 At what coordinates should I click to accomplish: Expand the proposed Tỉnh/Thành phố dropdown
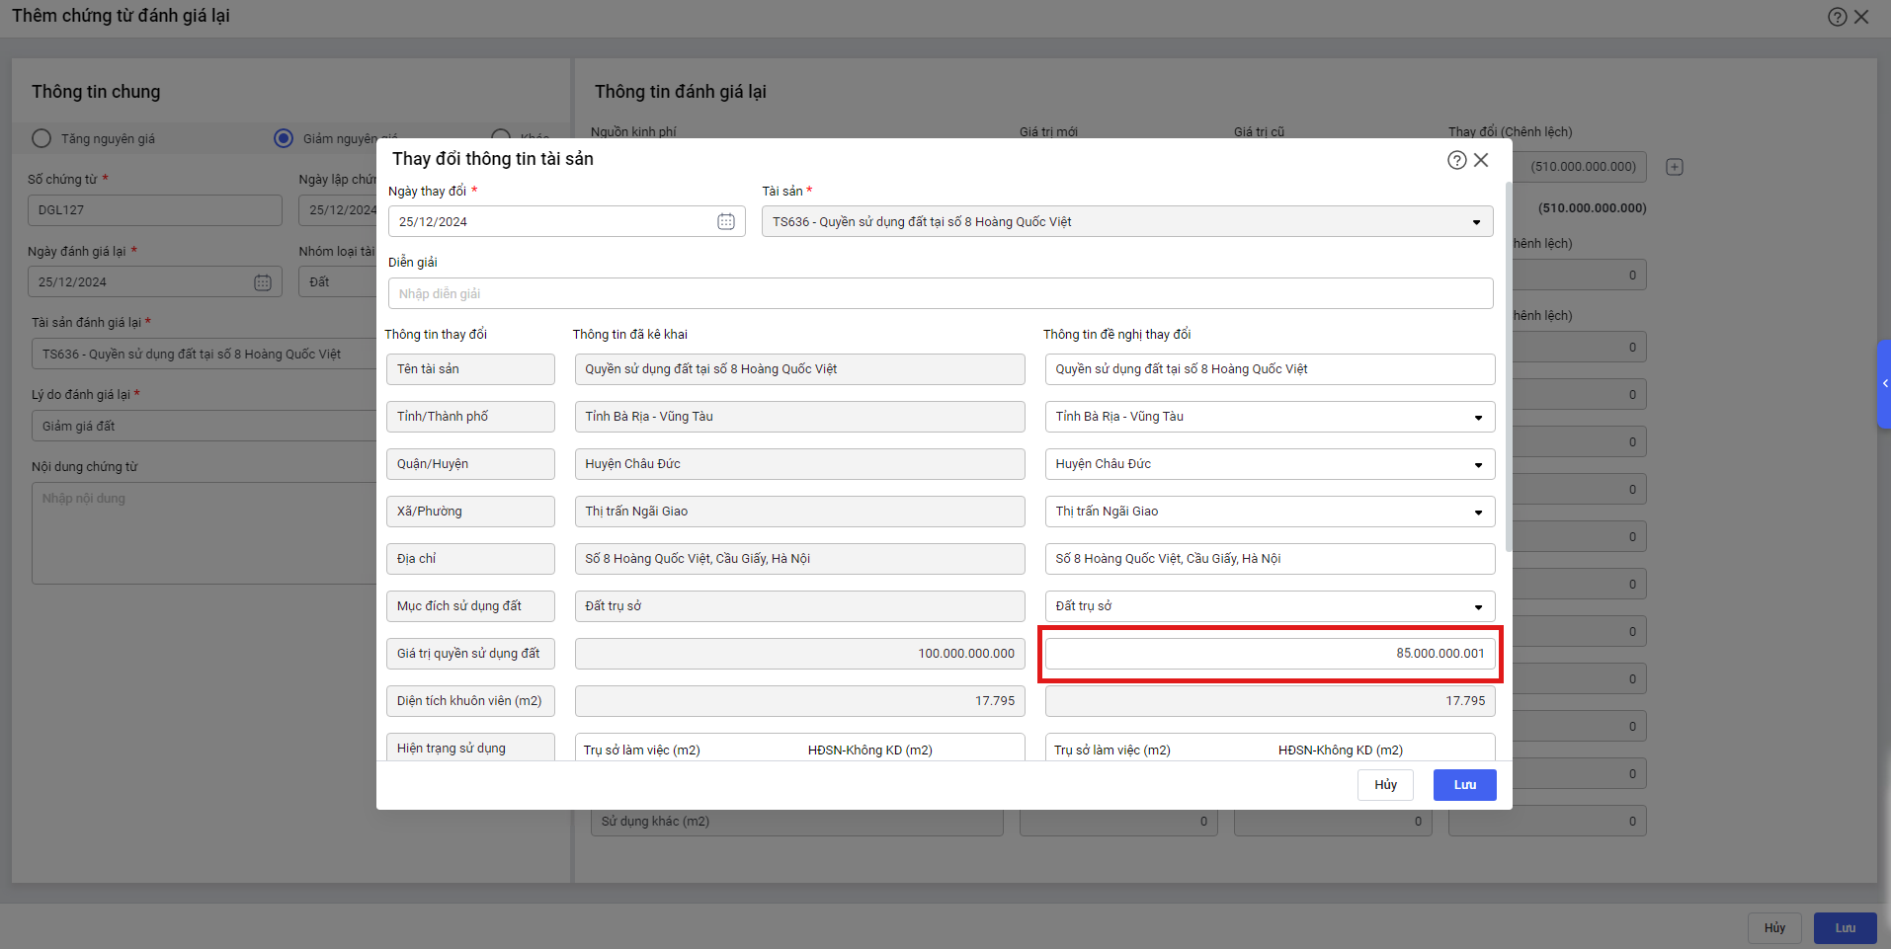point(1478,418)
